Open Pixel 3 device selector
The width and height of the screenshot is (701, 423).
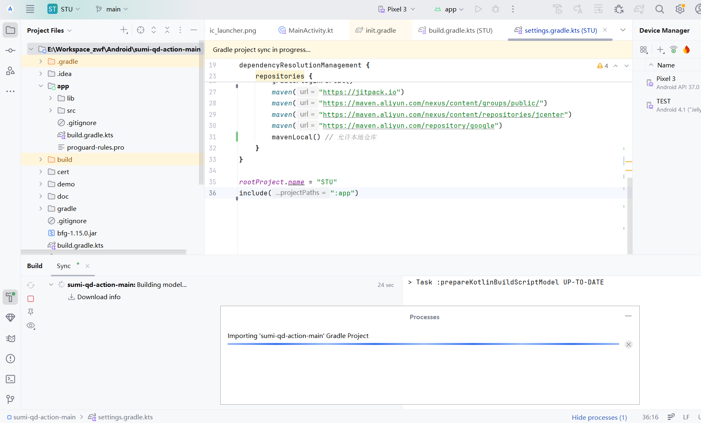[x=396, y=9]
